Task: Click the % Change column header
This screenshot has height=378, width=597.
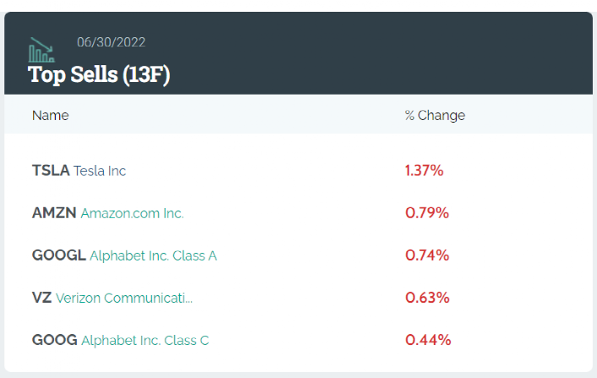Action: coord(435,115)
